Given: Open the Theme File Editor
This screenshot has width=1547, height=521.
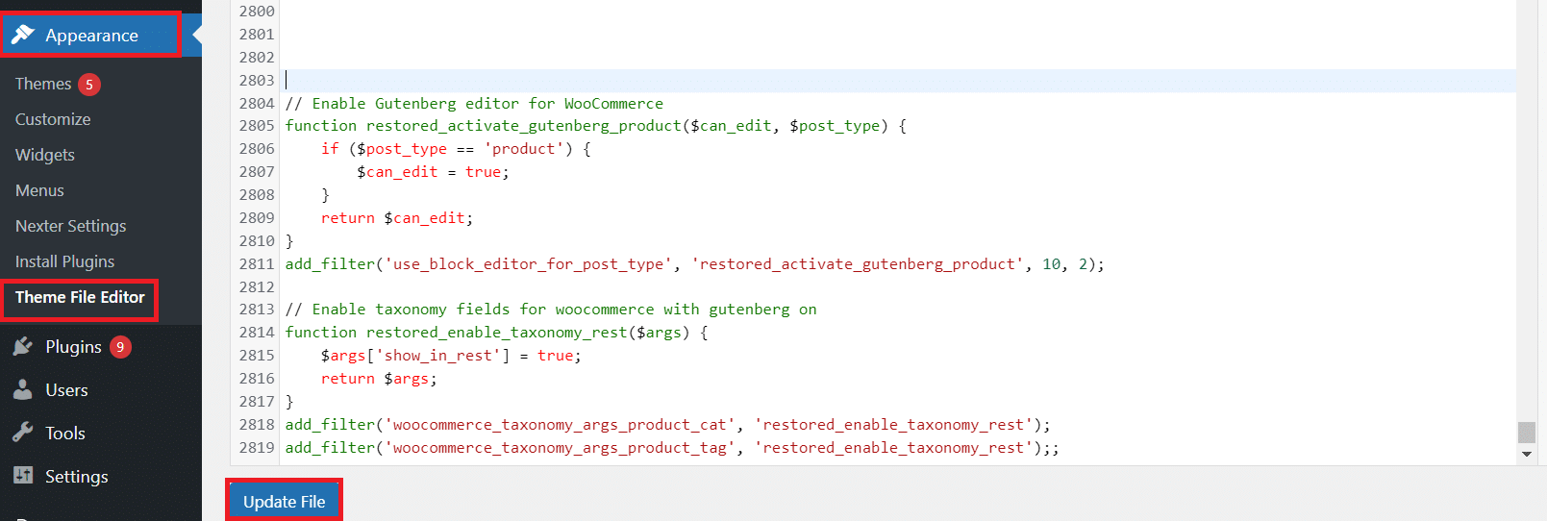Looking at the screenshot, I should (x=80, y=298).
